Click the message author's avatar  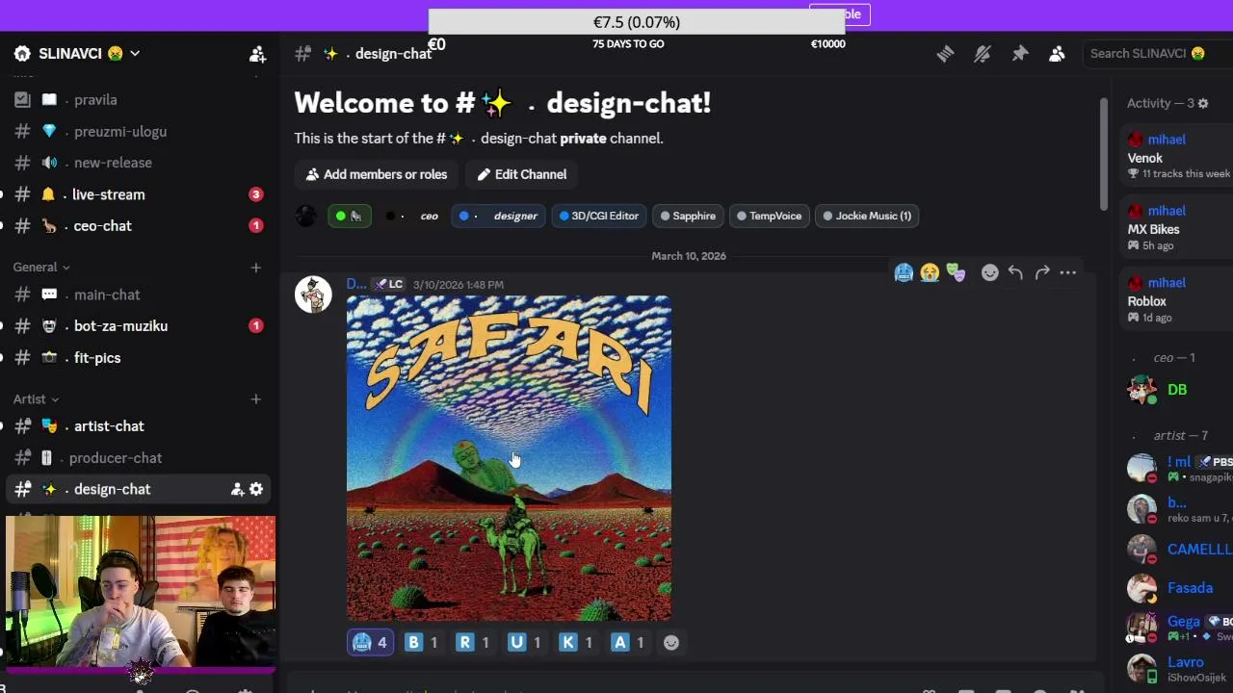pos(313,294)
